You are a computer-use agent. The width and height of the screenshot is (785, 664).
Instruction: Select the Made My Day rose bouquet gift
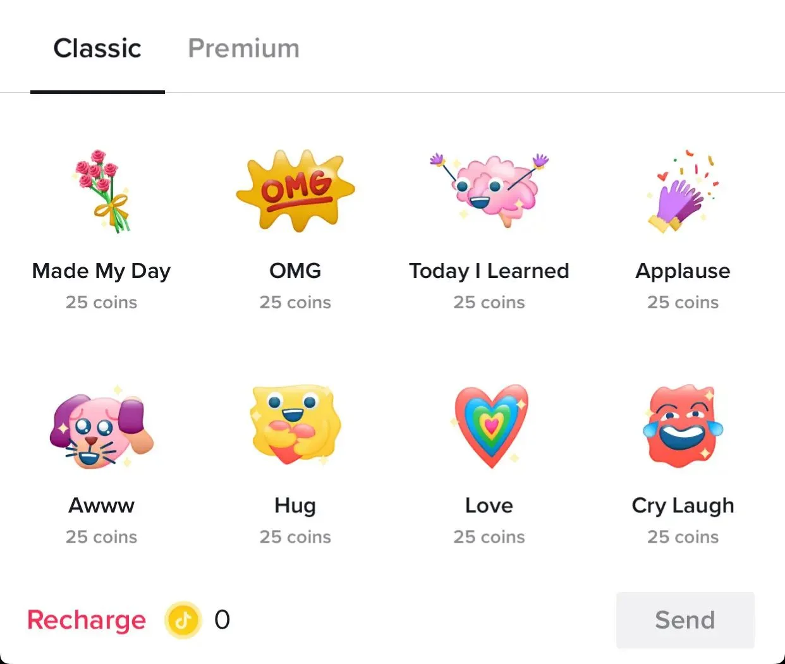tap(102, 191)
